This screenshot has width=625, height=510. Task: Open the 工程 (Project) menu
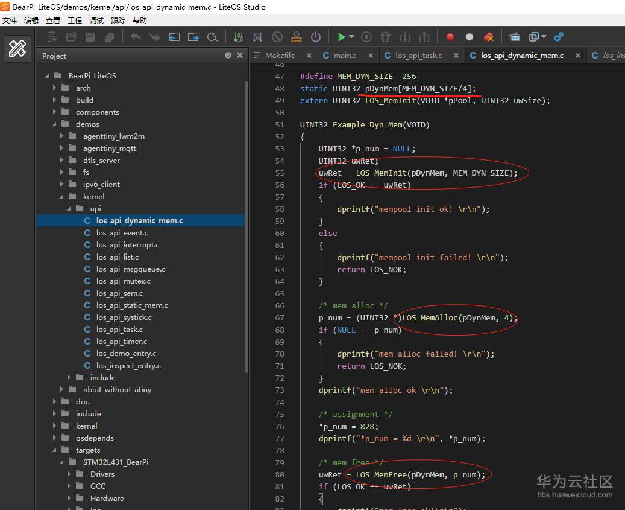point(75,20)
